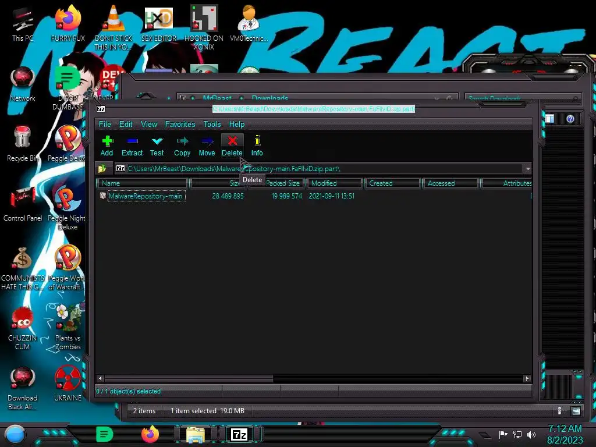Click the Start orb on taskbar
The height and width of the screenshot is (447, 596).
[15, 434]
